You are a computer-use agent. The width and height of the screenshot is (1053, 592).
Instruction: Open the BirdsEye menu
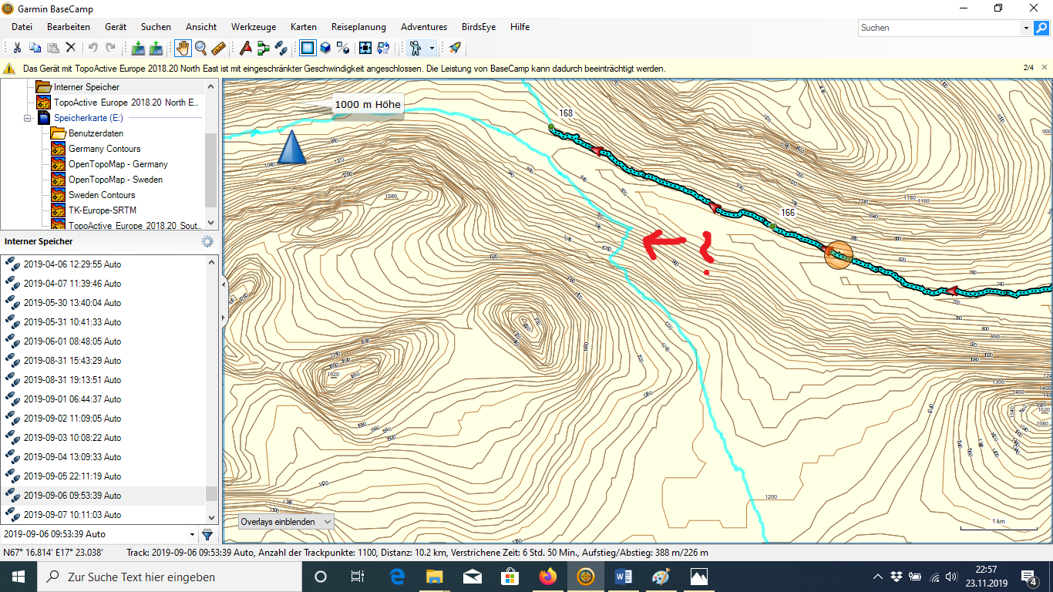click(479, 27)
